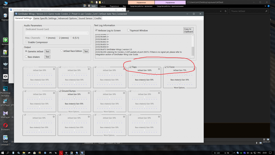
Task: Click the 23:53 taskbar clock
Action: (265, 153)
